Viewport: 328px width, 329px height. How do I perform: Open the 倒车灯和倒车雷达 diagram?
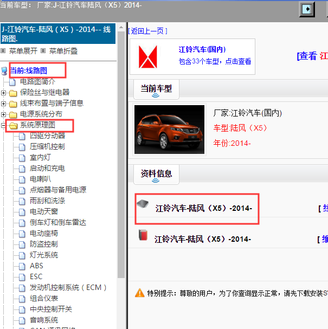pyautogui.click(x=58, y=223)
